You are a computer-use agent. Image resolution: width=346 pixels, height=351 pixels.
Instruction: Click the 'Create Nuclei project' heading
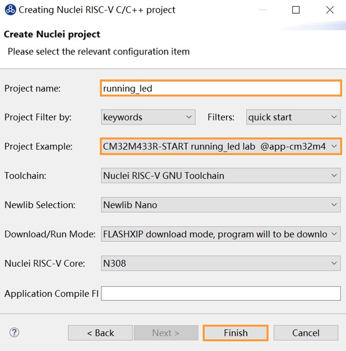coord(52,34)
